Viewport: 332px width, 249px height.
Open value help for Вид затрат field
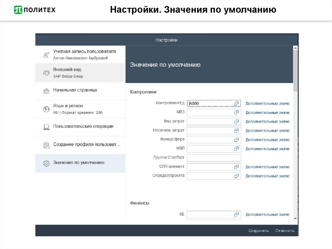(x=237, y=121)
